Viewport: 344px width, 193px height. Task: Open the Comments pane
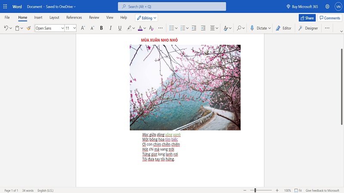(330, 18)
